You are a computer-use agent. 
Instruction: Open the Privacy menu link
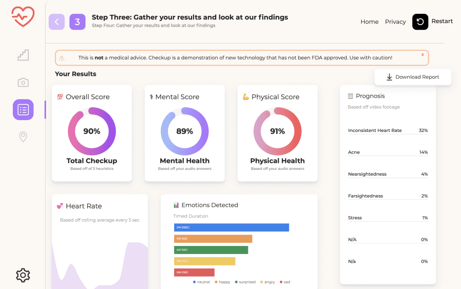point(395,22)
